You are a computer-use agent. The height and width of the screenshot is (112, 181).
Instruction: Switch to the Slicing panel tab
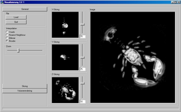[25, 86]
